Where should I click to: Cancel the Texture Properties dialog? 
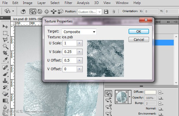point(139,39)
